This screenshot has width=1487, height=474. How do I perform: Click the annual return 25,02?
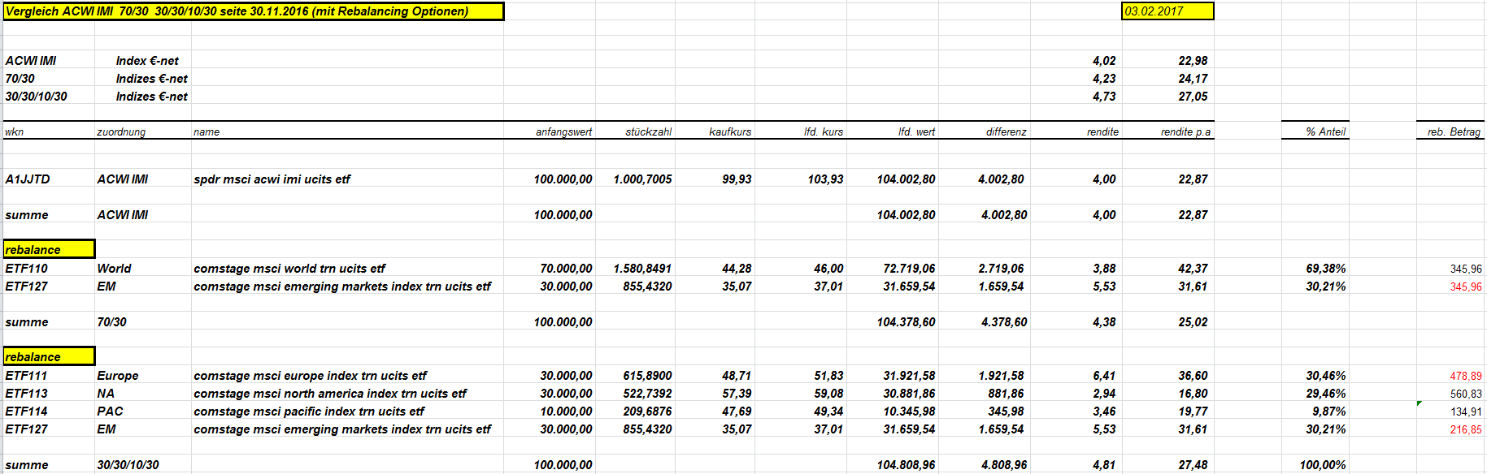click(x=1193, y=322)
